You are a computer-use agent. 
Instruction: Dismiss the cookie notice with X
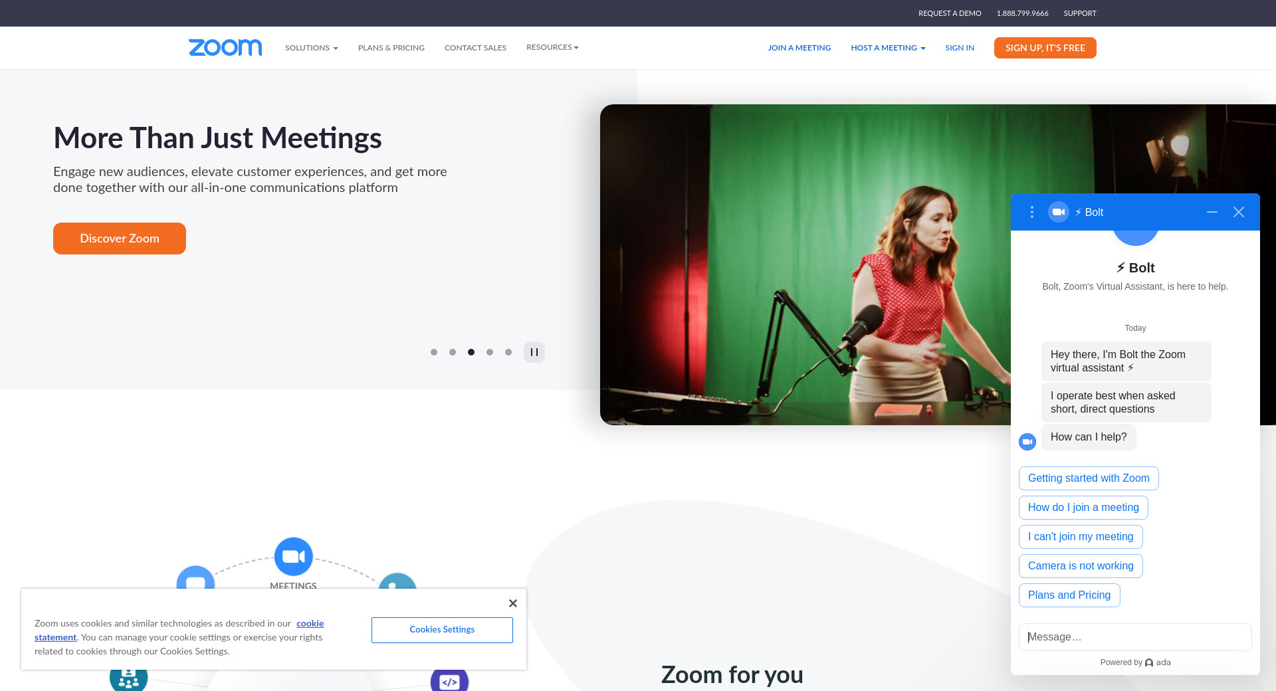coord(512,603)
